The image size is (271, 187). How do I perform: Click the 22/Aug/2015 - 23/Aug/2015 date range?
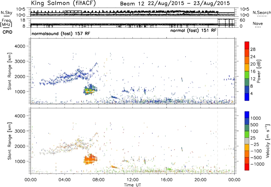[189, 3]
